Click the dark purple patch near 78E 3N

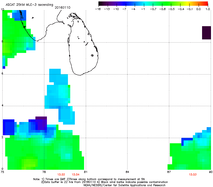click(41, 123)
